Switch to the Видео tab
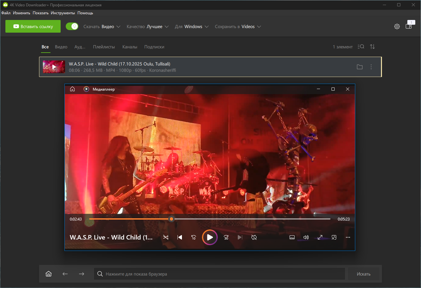421x288 pixels. tap(61, 47)
